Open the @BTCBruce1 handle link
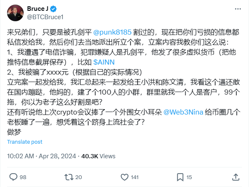Viewport: 249px width, 187px height. pos(45,17)
